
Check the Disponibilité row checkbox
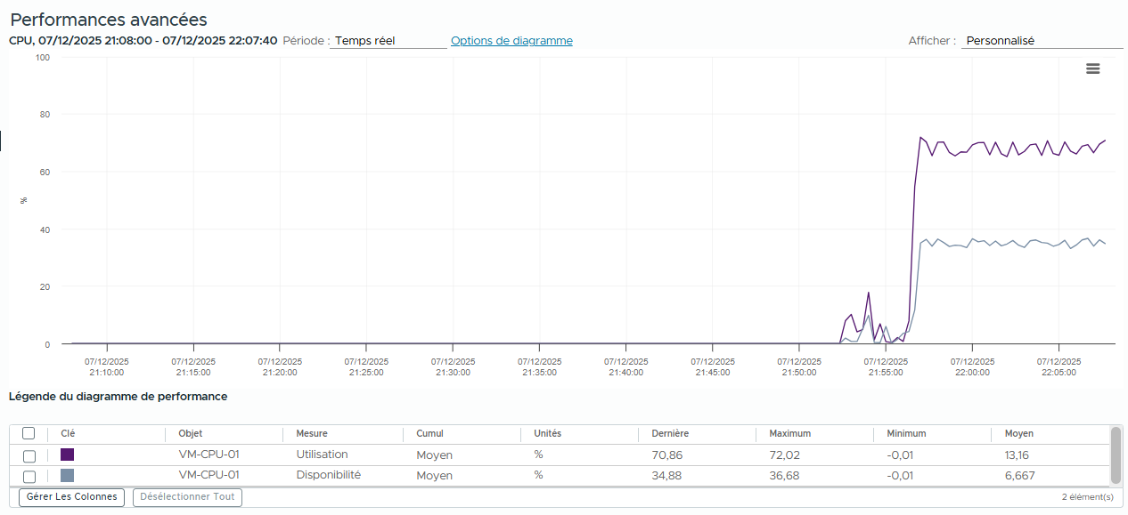[29, 477]
